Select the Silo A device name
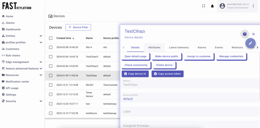 (89, 47)
